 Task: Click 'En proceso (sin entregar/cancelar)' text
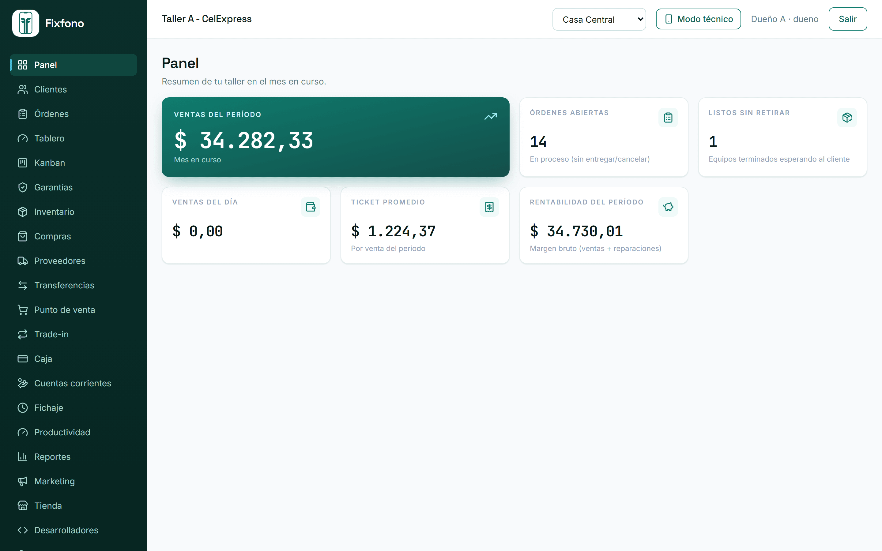pyautogui.click(x=590, y=159)
